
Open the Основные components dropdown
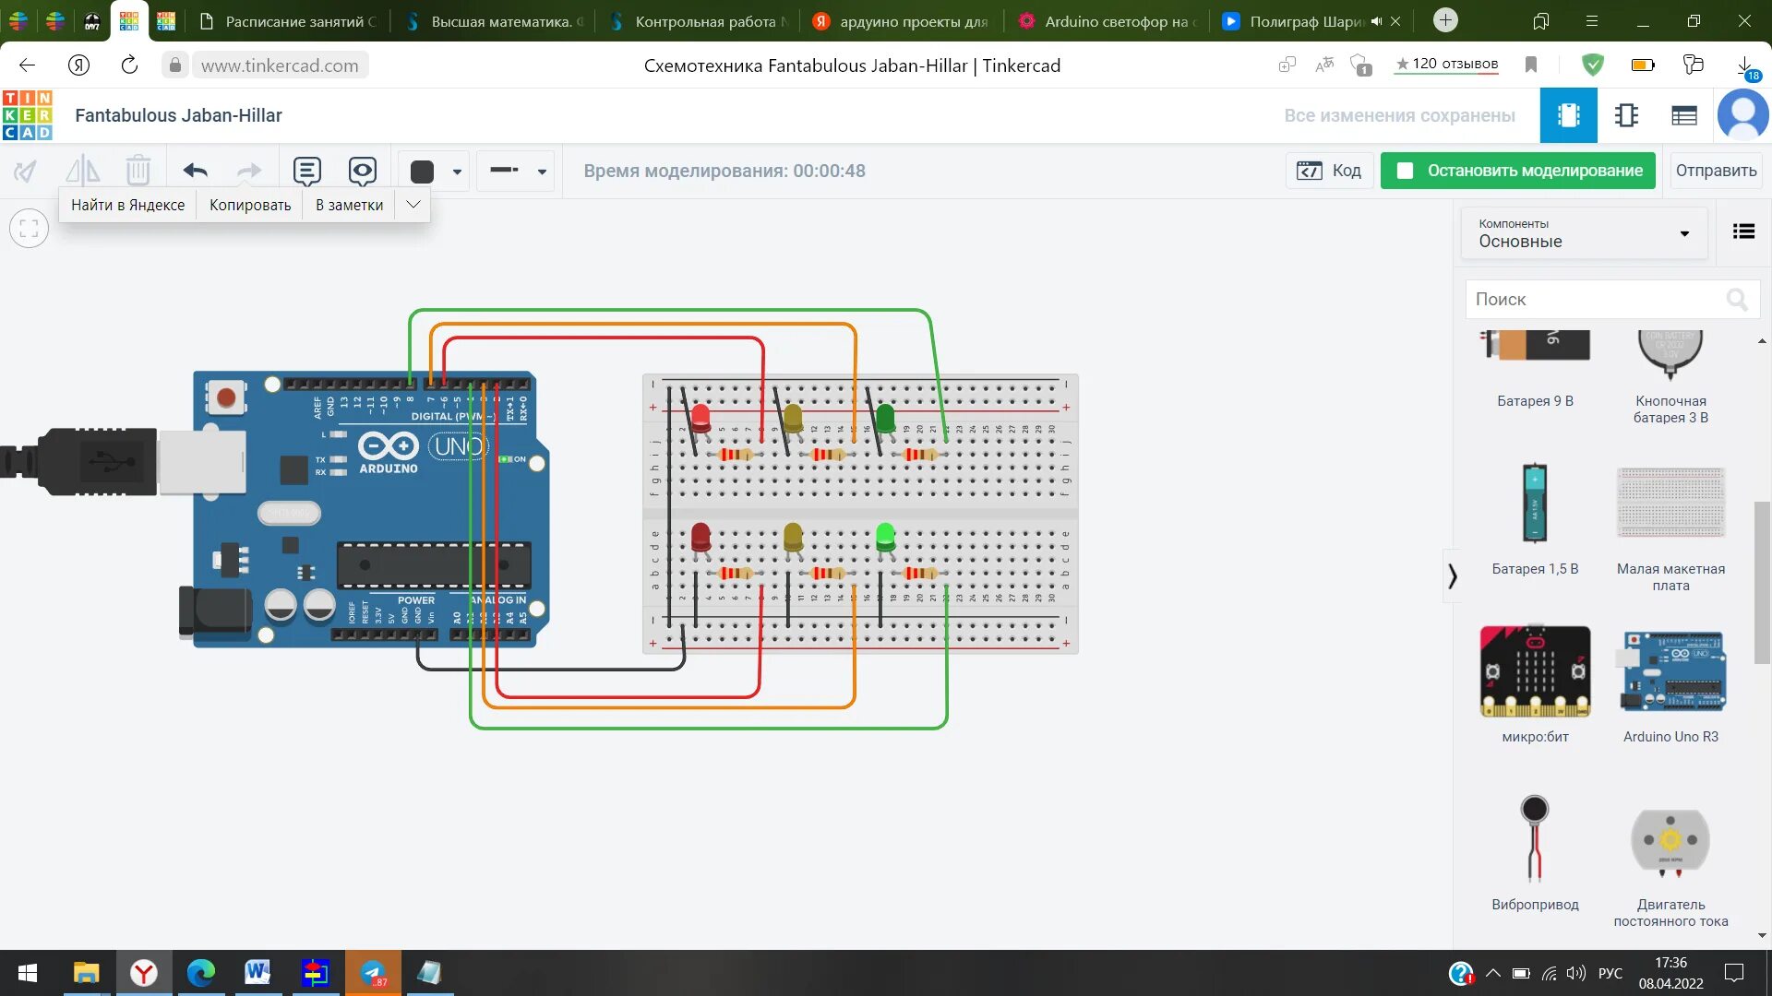tap(1584, 233)
